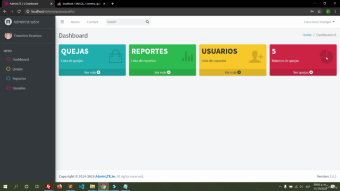Viewport: 340px width, 191px height.
Task: Click the QUEJAS card title
Action: (x=75, y=51)
